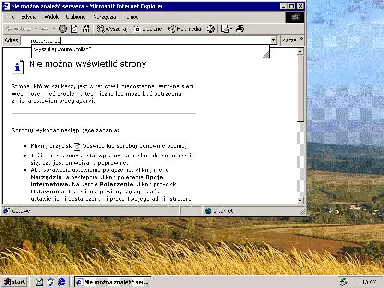
Task: Click the IE icon in title bar
Action: pyautogui.click(x=6, y=6)
